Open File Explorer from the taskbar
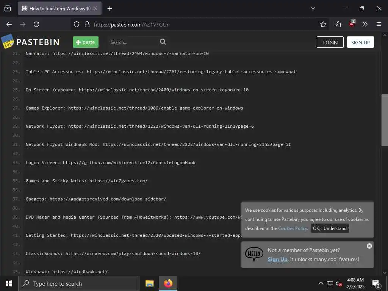388x291 pixels. (149, 283)
